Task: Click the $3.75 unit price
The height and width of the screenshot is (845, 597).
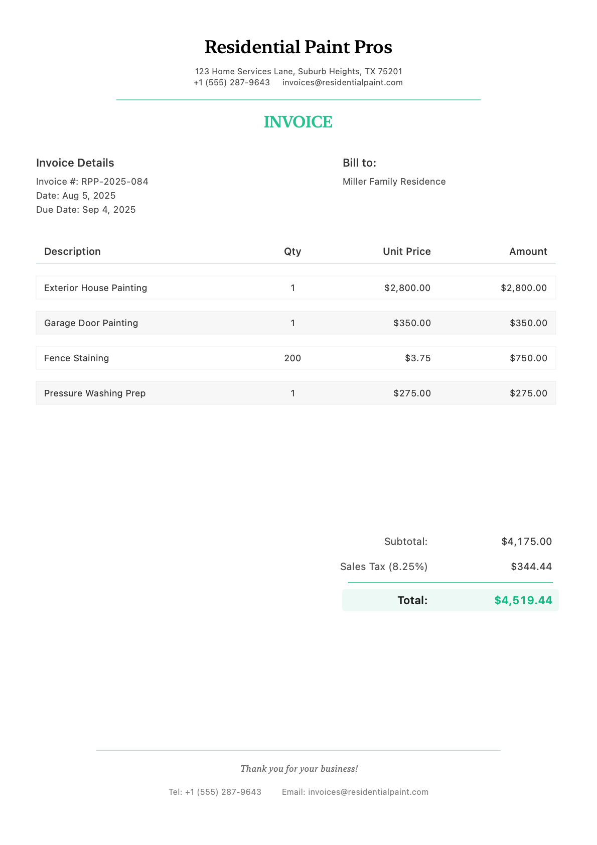Action: coord(418,358)
